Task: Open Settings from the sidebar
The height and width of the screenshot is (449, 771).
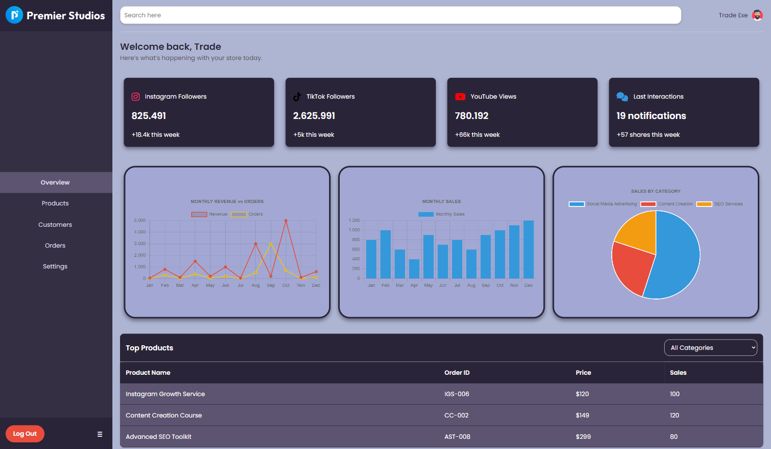Action: click(55, 266)
